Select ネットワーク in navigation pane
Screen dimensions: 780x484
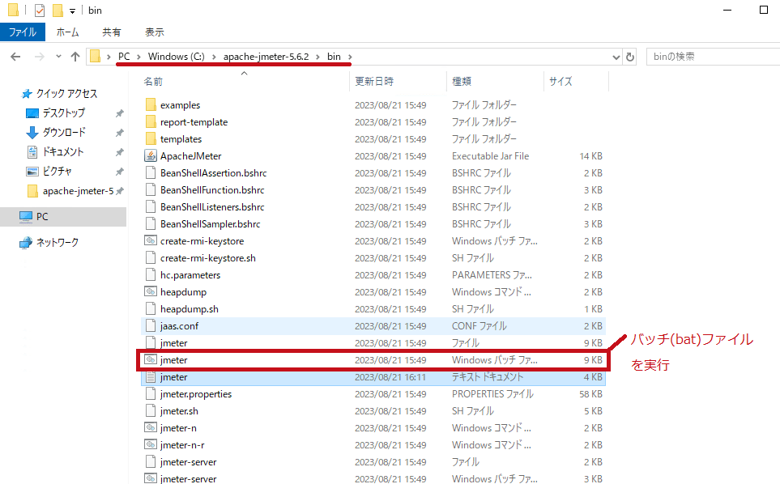(58, 243)
